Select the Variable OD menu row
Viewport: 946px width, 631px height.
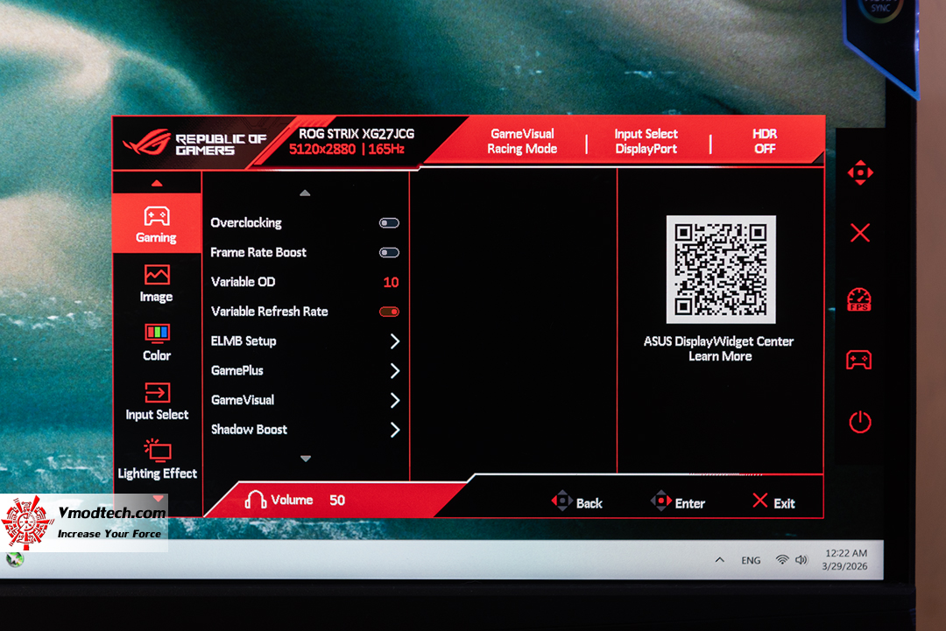306,282
